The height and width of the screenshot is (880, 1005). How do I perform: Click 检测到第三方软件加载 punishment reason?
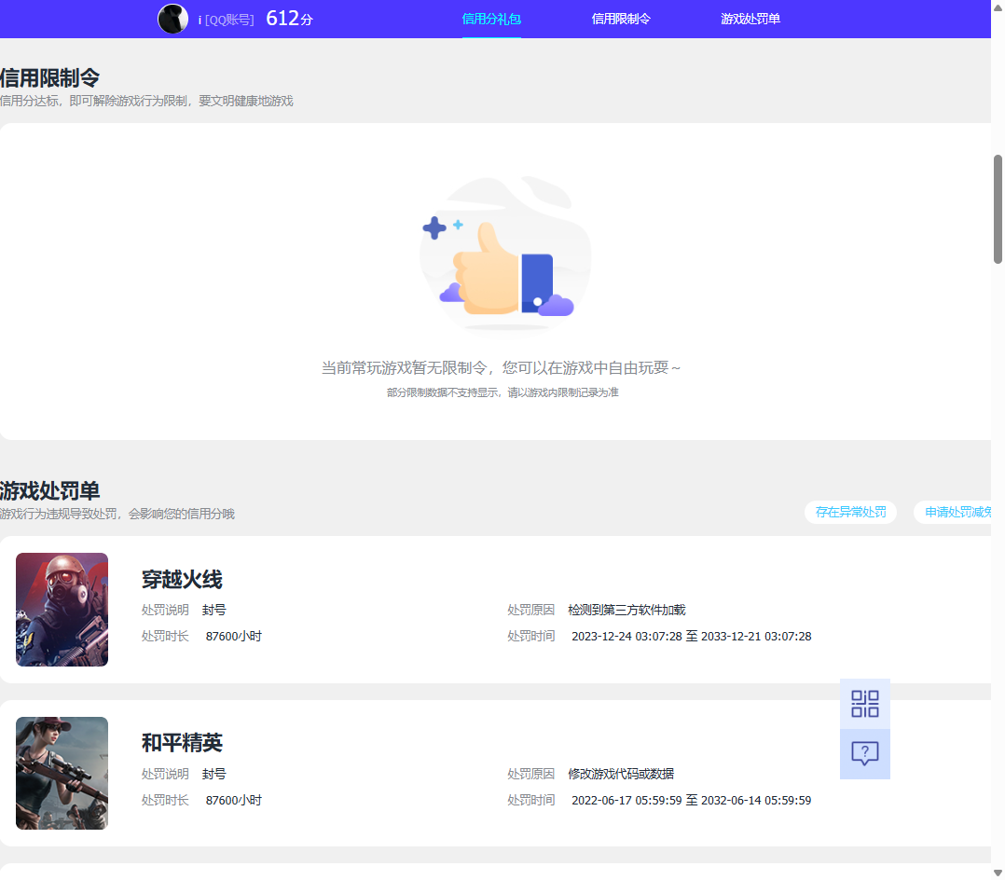point(626,610)
